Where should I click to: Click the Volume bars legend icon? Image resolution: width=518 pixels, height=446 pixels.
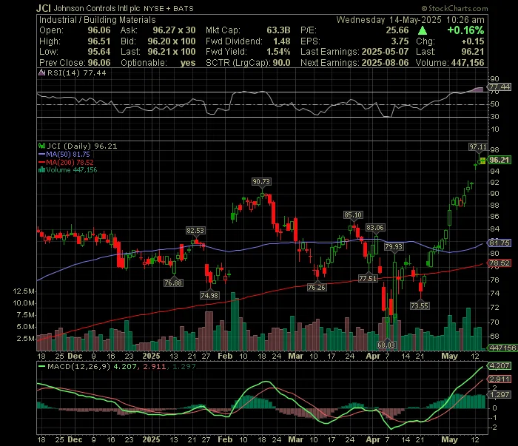pyautogui.click(x=42, y=170)
